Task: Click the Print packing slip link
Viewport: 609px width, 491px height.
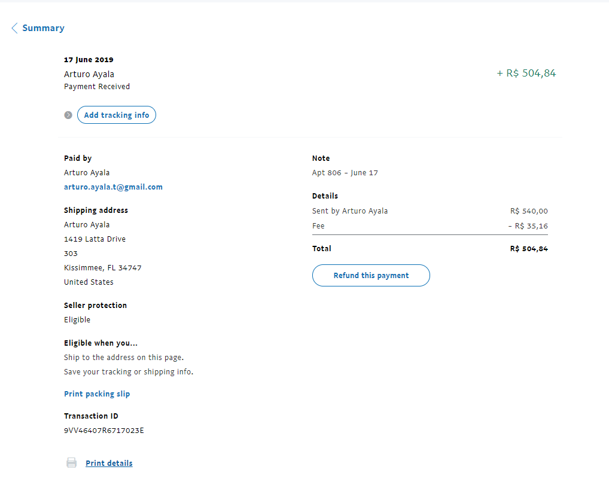Action: tap(97, 394)
